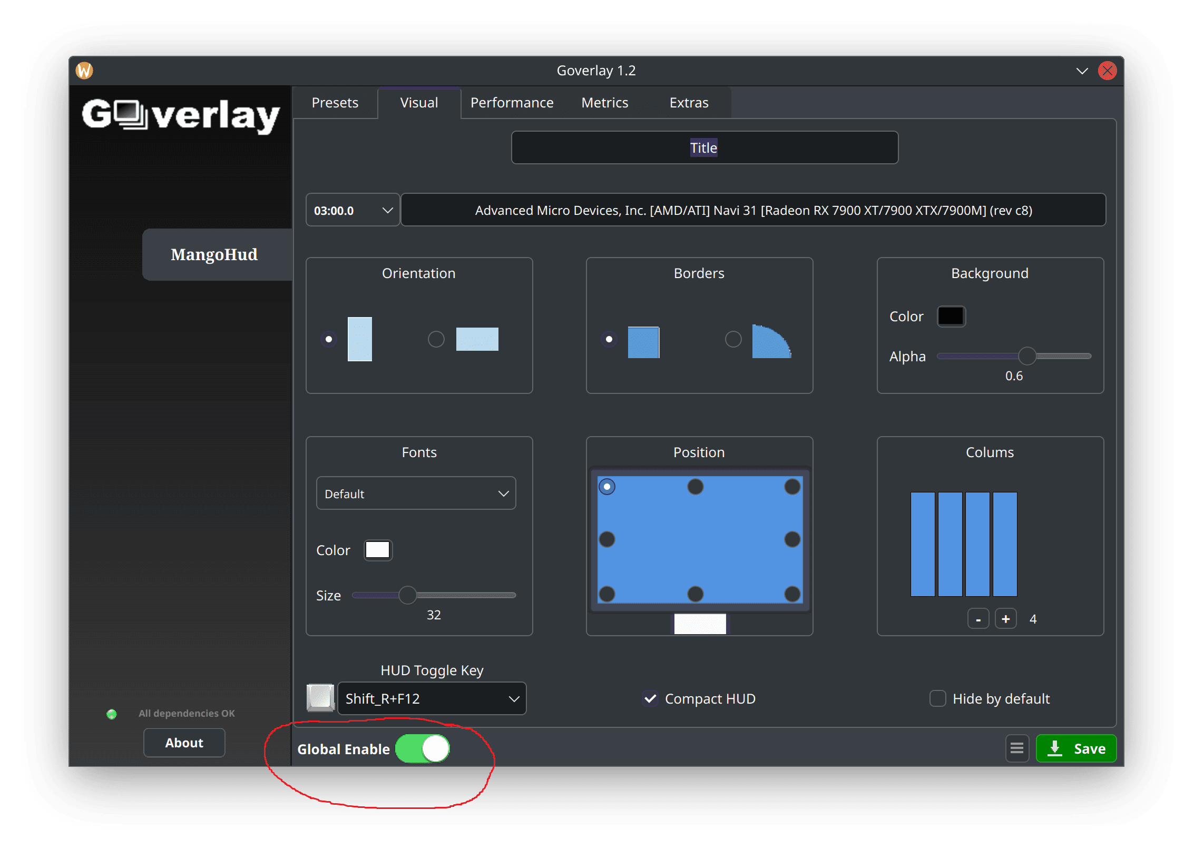Switch to the Performance tab
Screen dimensions: 1194x849
(512, 103)
